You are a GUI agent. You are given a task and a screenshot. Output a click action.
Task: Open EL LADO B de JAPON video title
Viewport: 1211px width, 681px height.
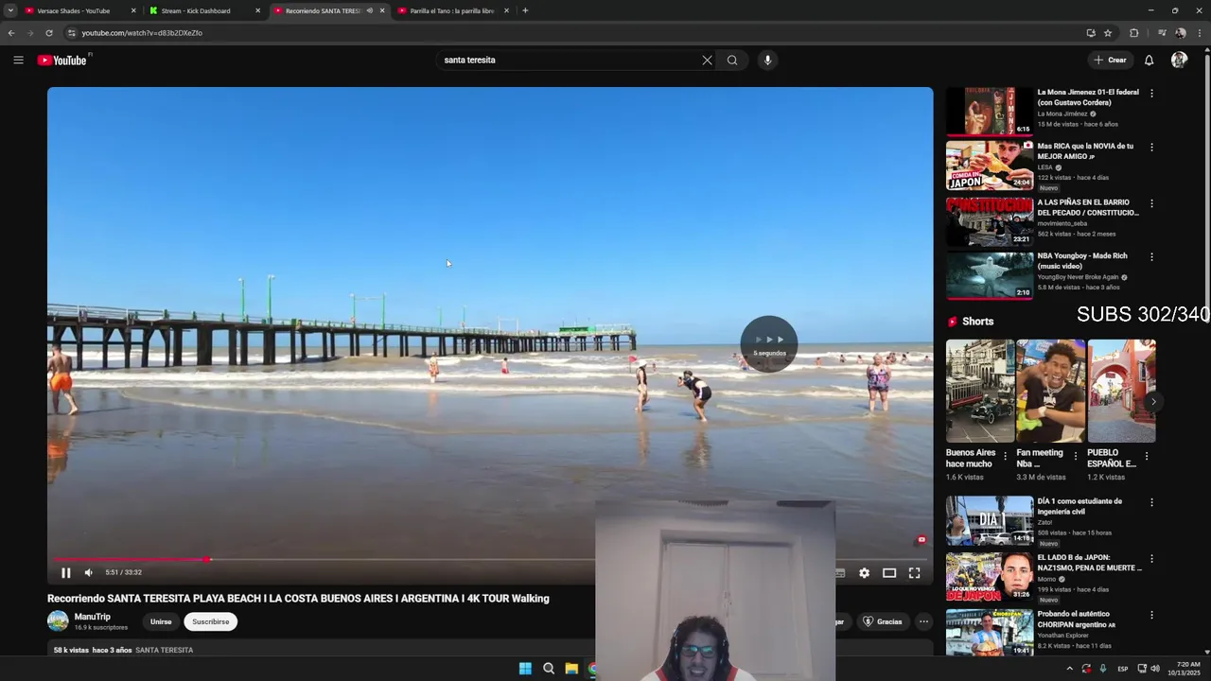(1089, 563)
